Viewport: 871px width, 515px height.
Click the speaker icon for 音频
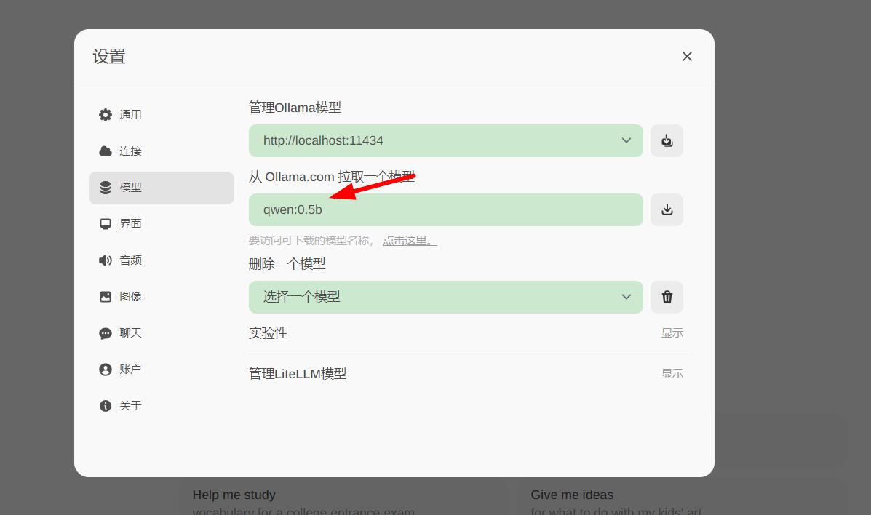105,260
